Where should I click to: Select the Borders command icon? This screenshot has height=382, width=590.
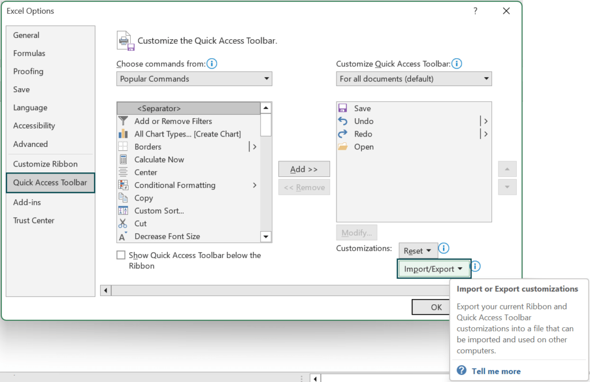coord(123,146)
